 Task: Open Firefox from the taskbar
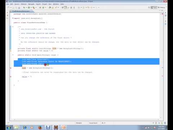[40, 127]
